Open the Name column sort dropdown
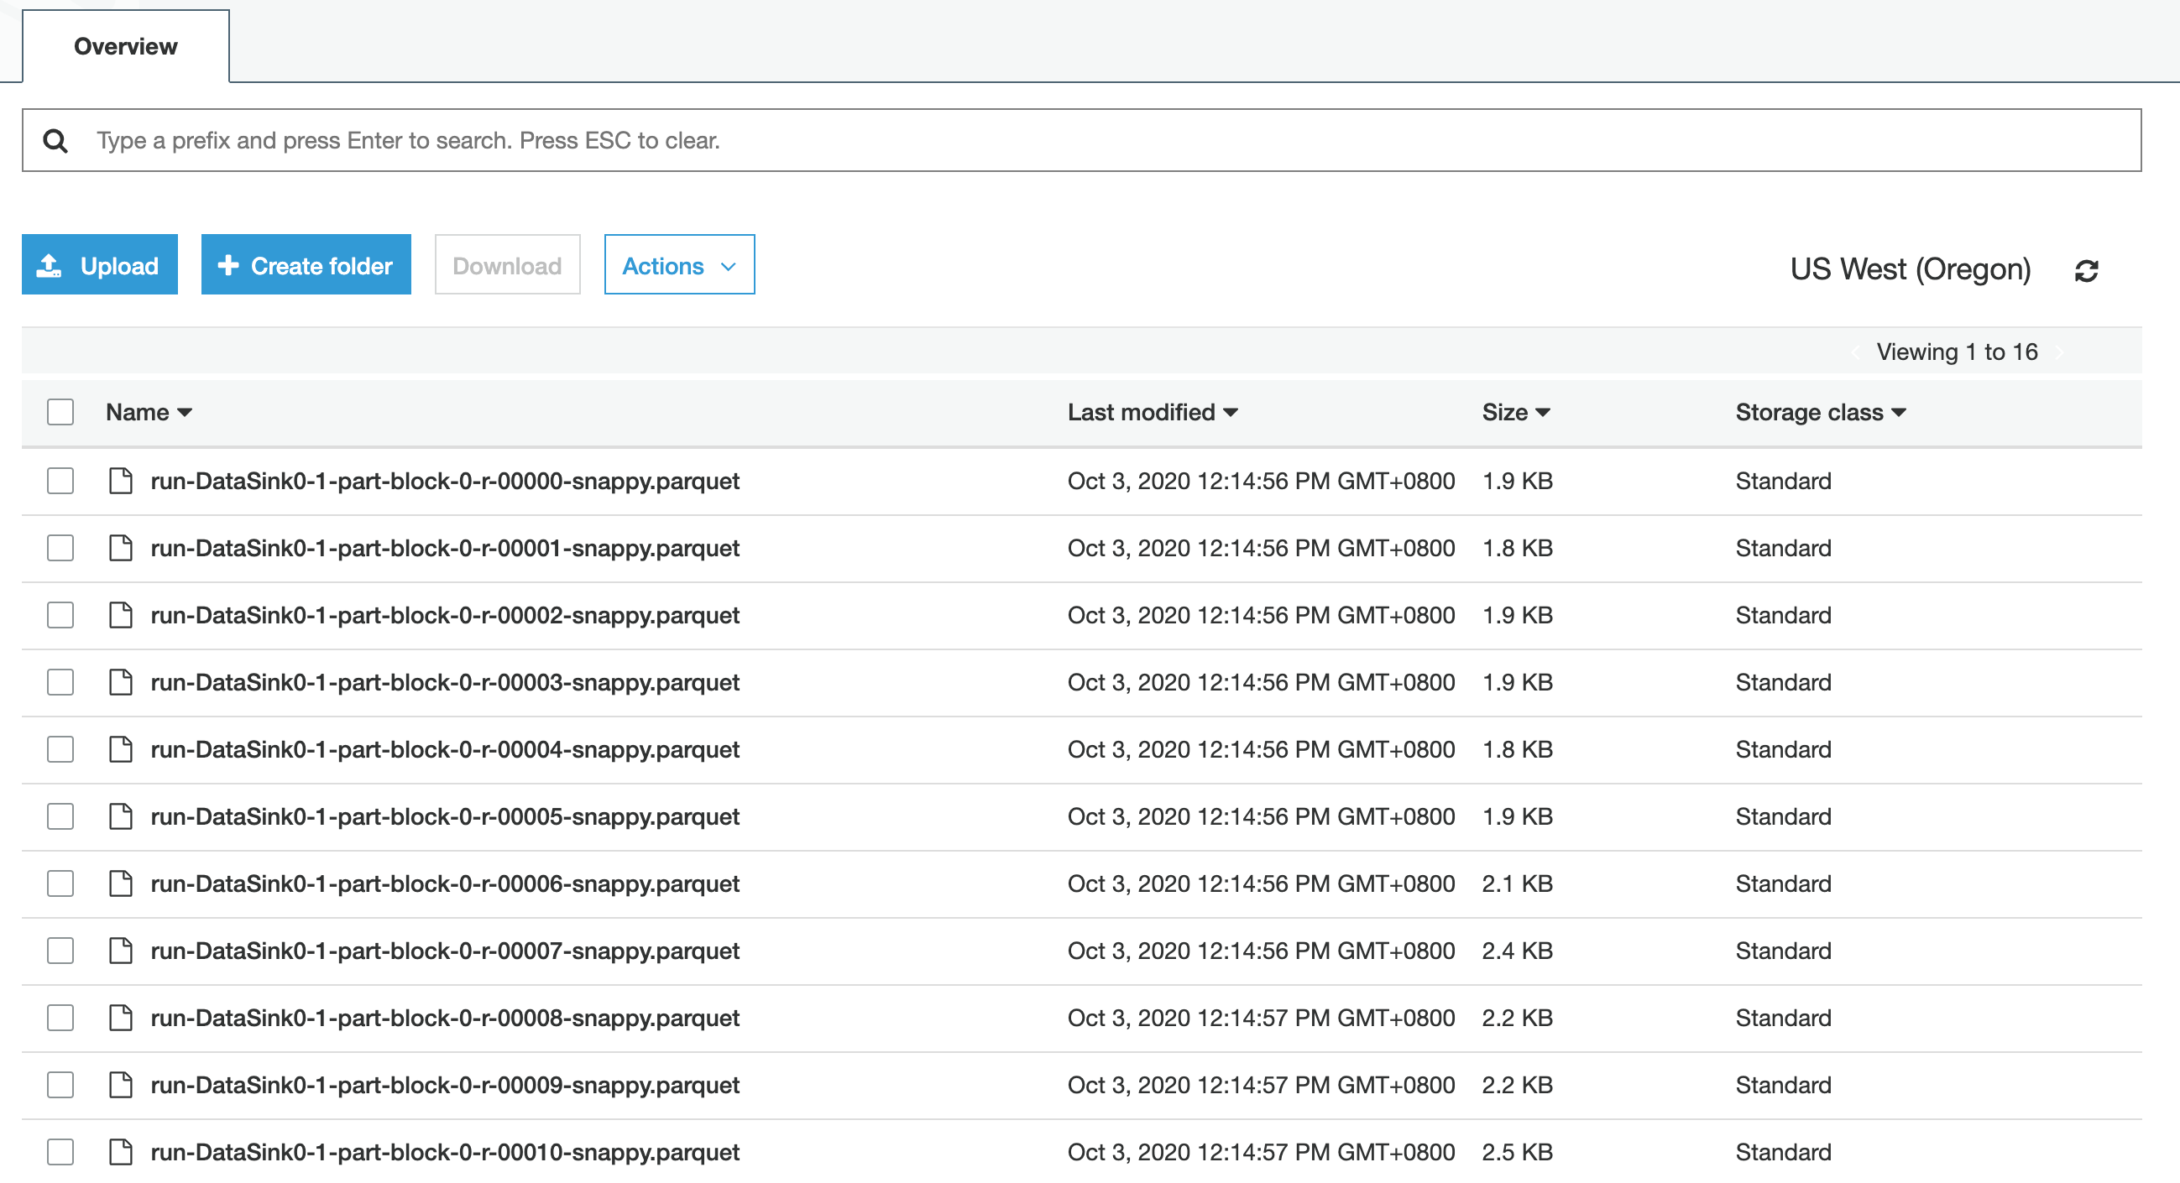This screenshot has width=2180, height=1183. (x=149, y=412)
